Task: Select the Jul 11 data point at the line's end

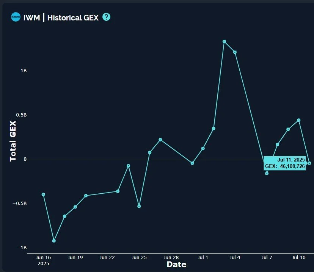Action: coord(309,163)
